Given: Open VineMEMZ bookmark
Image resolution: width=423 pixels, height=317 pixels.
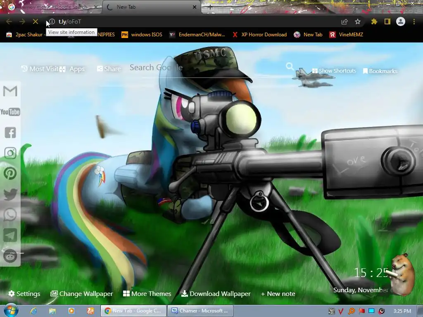Looking at the screenshot, I should pyautogui.click(x=346, y=35).
